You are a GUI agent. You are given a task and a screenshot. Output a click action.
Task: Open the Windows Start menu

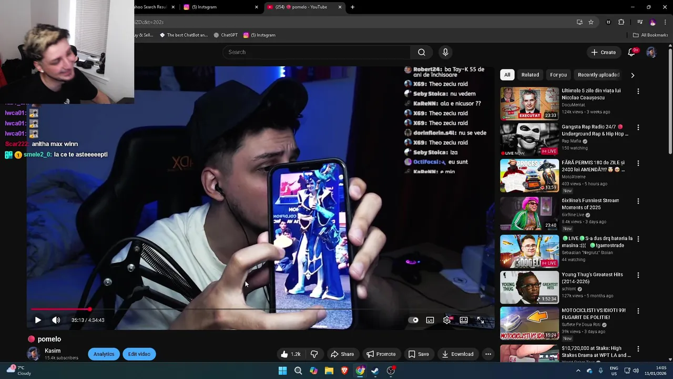[282, 371]
